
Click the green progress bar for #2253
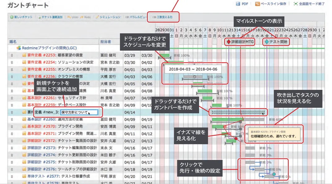point(164,55)
